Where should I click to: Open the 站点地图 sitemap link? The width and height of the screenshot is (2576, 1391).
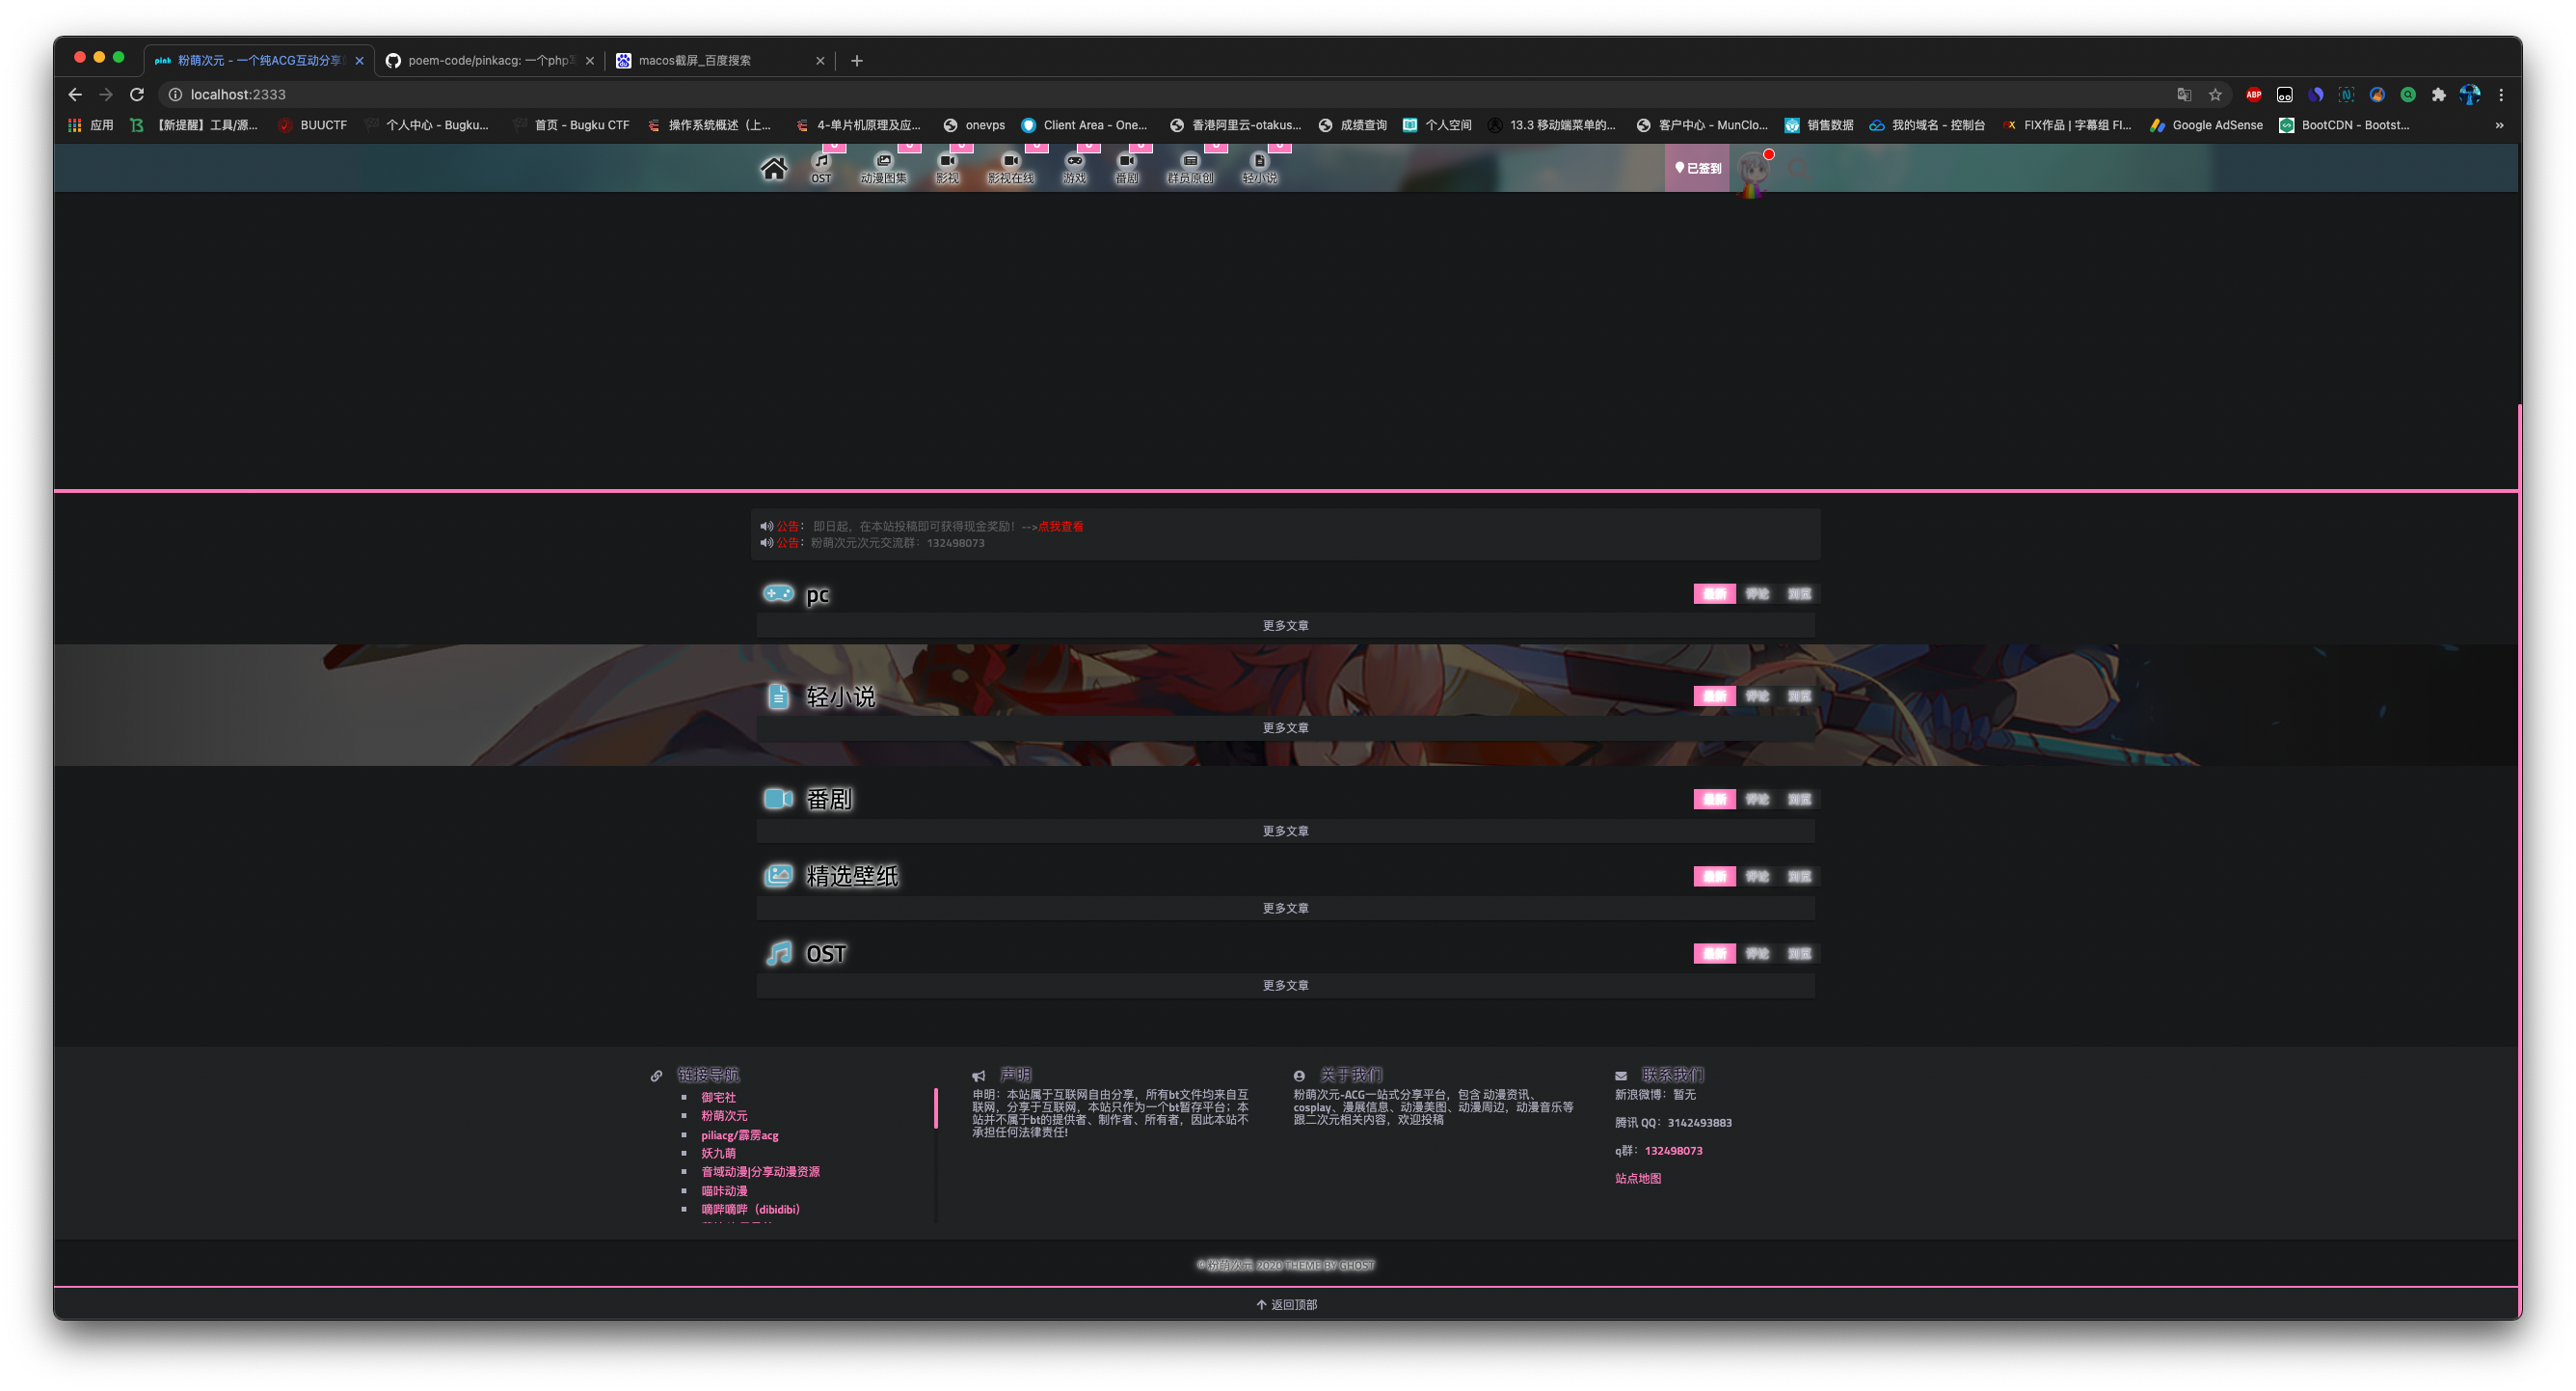[x=1638, y=1179]
